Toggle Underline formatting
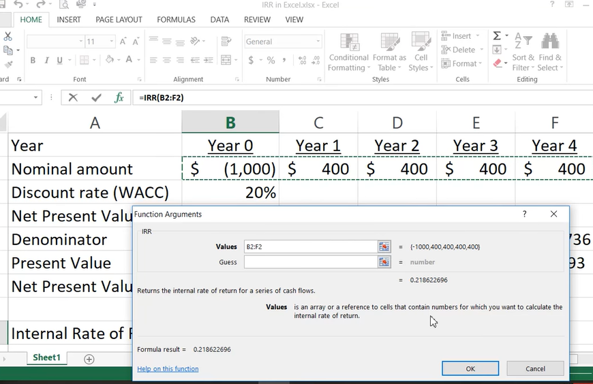 pyautogui.click(x=59, y=60)
